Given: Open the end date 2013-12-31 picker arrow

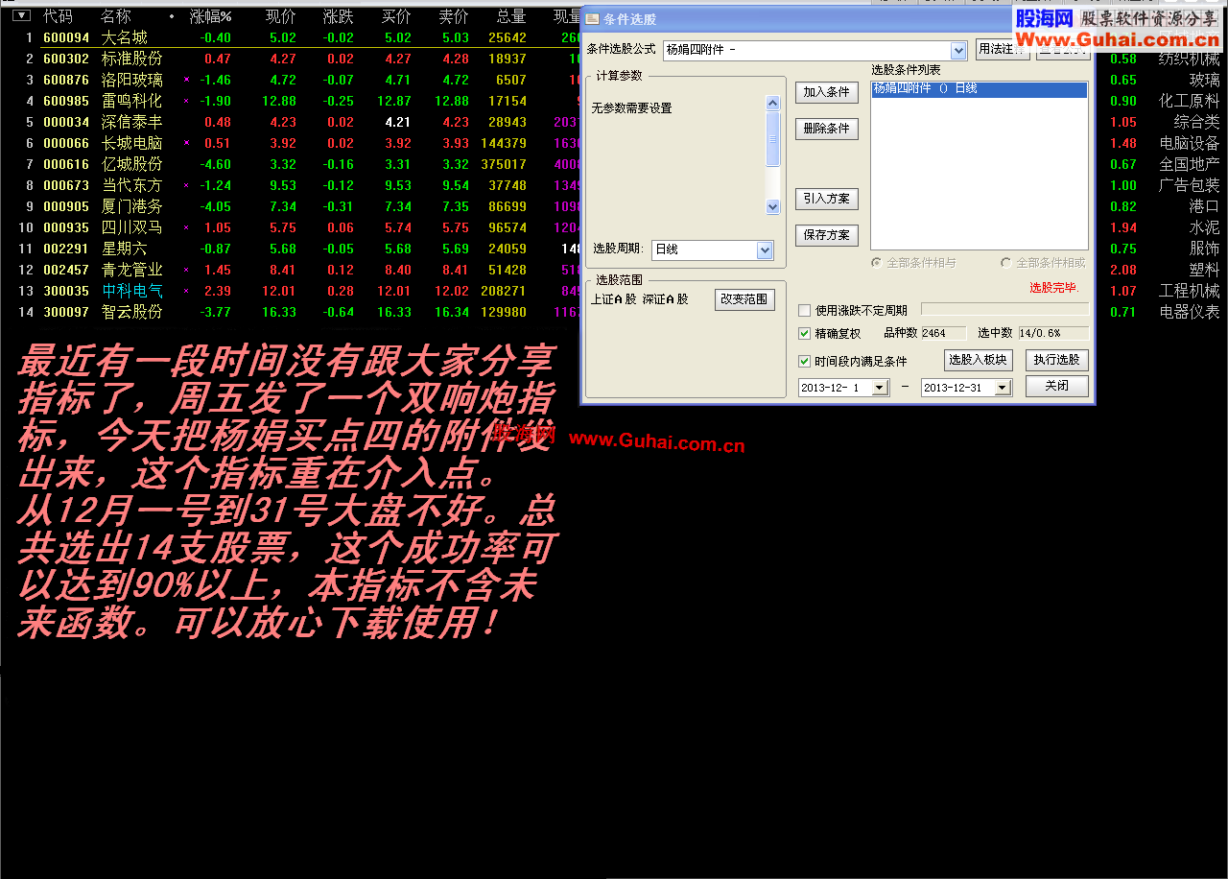Looking at the screenshot, I should tap(1003, 388).
